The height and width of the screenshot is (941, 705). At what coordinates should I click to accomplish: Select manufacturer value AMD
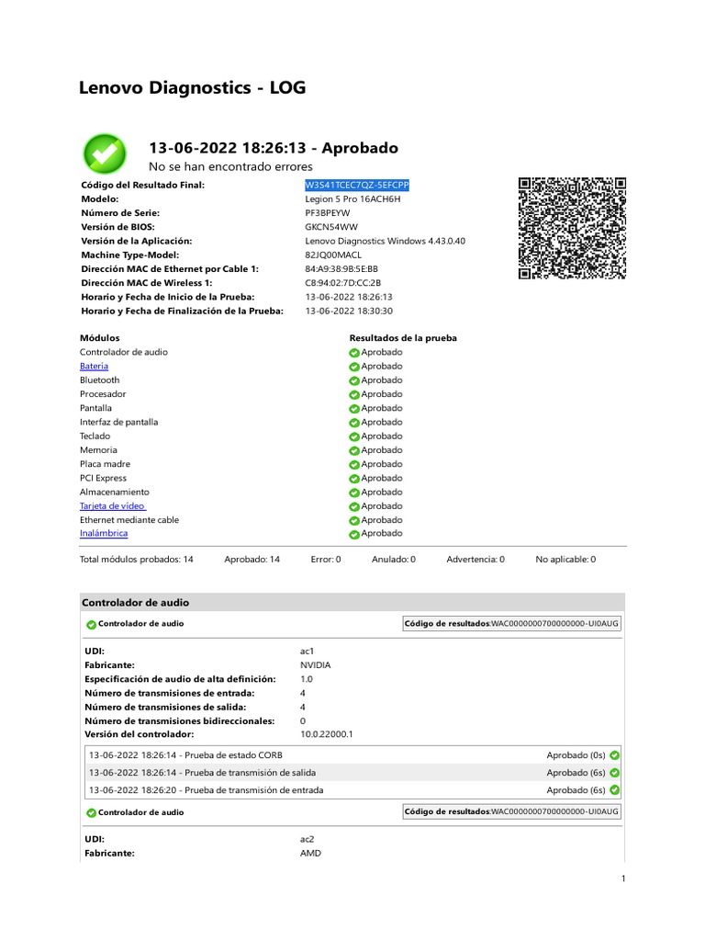point(310,853)
